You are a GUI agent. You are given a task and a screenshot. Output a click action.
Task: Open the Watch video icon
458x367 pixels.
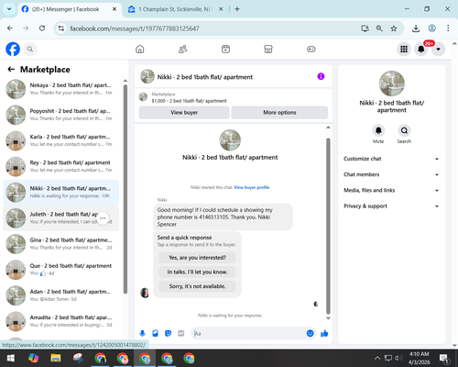225,49
